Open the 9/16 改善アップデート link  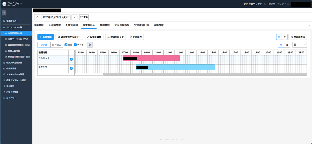[x=255, y=4]
